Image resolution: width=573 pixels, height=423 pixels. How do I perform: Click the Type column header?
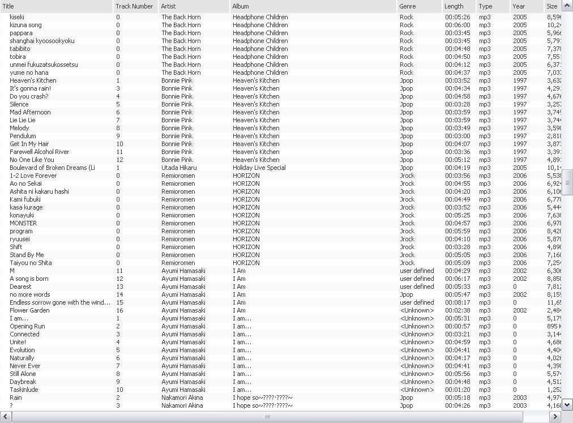[x=493, y=6]
